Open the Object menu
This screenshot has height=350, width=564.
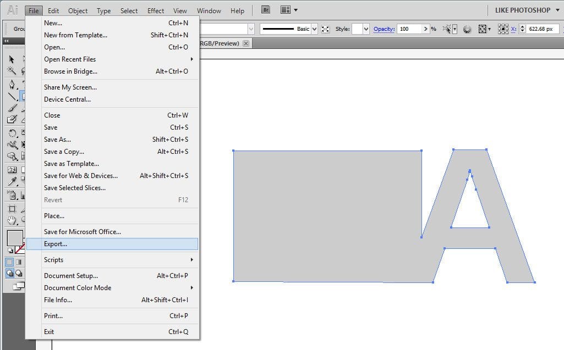point(78,11)
